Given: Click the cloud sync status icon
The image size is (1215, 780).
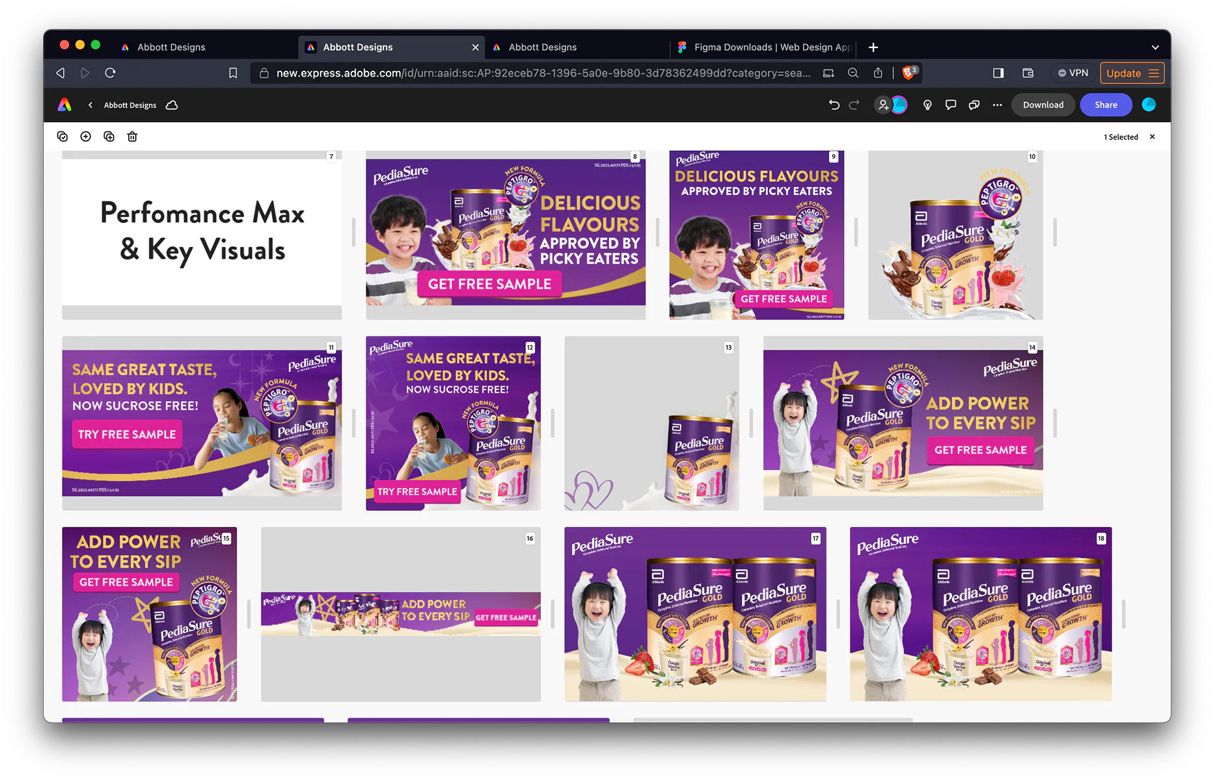Looking at the screenshot, I should coord(172,105).
